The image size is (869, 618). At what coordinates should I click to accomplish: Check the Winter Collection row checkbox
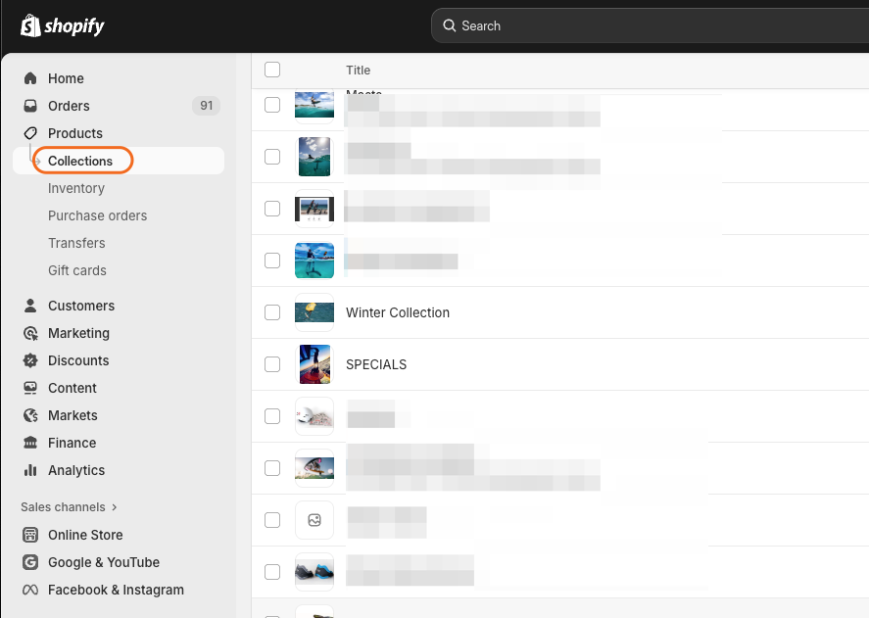point(272,312)
